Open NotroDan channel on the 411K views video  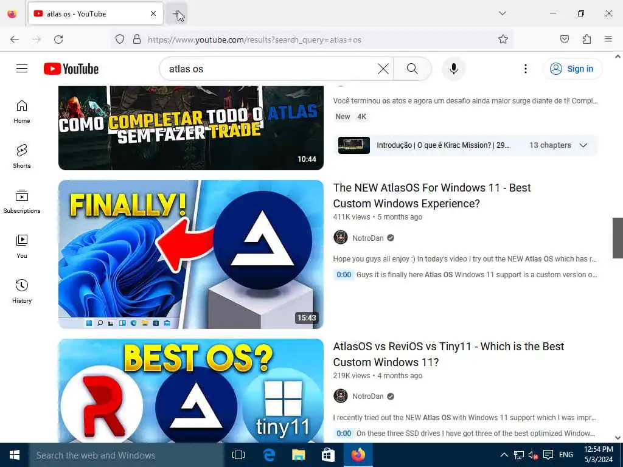pyautogui.click(x=368, y=238)
